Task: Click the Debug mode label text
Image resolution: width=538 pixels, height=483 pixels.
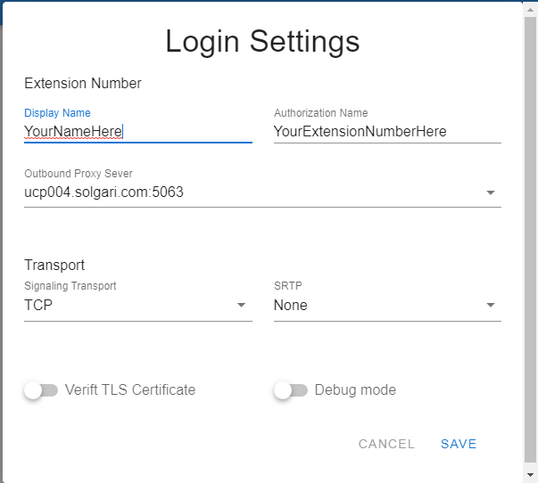Action: (x=355, y=390)
